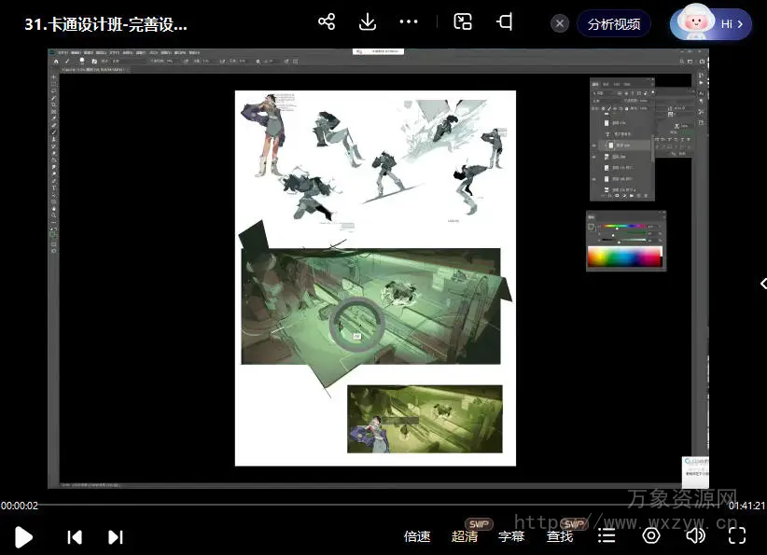Click the rotate screen icon in top bar
Viewport: 767px width, 555px height.
[505, 22]
